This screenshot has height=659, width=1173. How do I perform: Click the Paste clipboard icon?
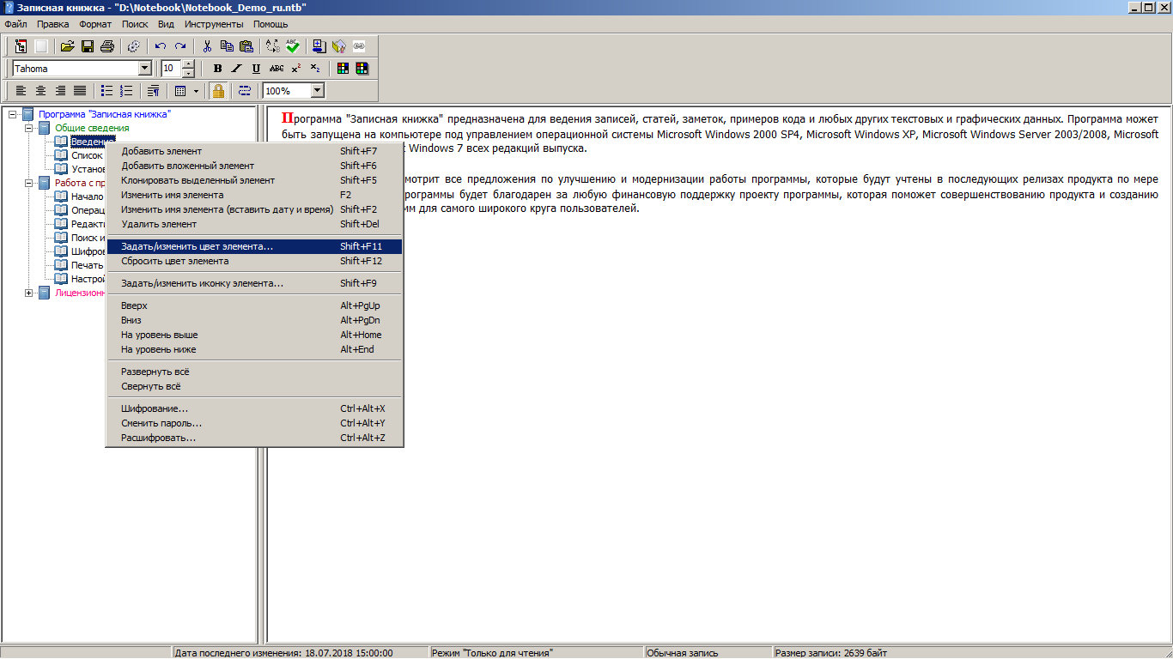point(246,46)
